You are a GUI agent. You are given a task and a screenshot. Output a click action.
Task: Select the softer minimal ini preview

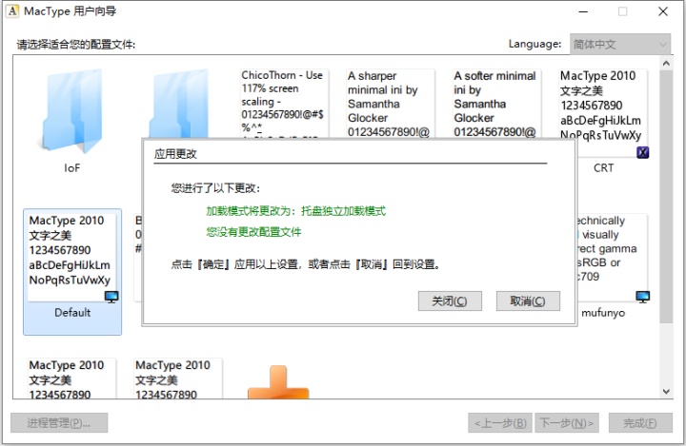coord(496,103)
